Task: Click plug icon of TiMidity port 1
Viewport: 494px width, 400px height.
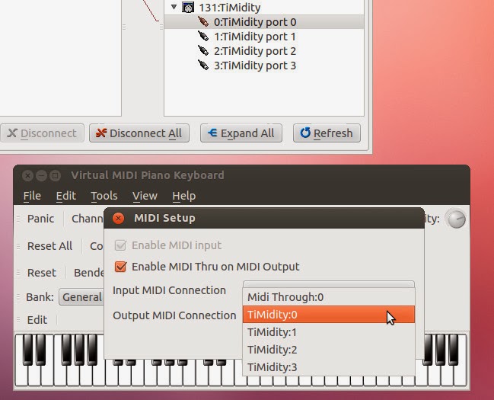Action: (203, 36)
